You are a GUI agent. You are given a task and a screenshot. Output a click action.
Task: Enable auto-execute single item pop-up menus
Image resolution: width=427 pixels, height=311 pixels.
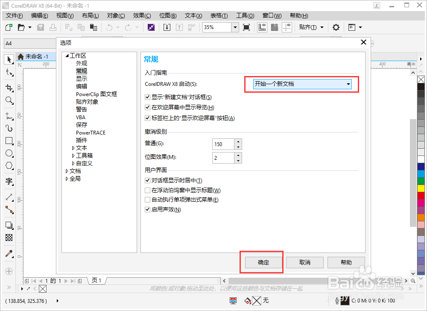147,200
